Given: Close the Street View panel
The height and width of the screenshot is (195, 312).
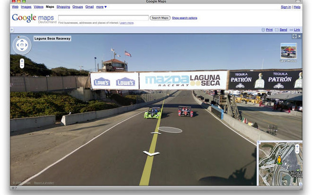Looking at the screenshot, I should pyautogui.click(x=299, y=36).
